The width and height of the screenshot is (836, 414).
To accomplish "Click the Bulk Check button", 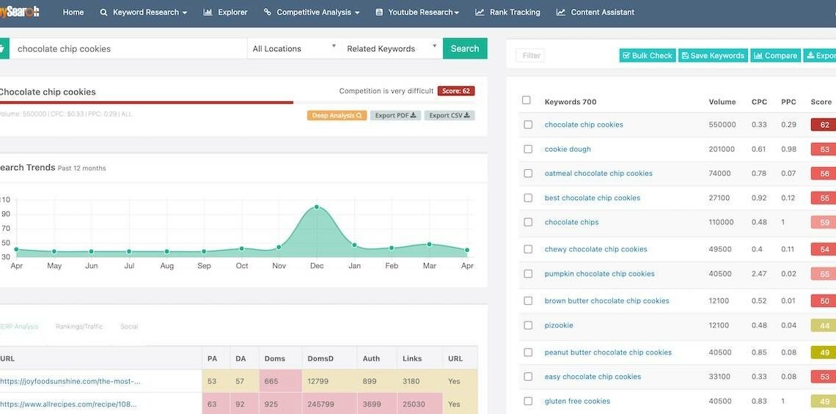I will (648, 56).
